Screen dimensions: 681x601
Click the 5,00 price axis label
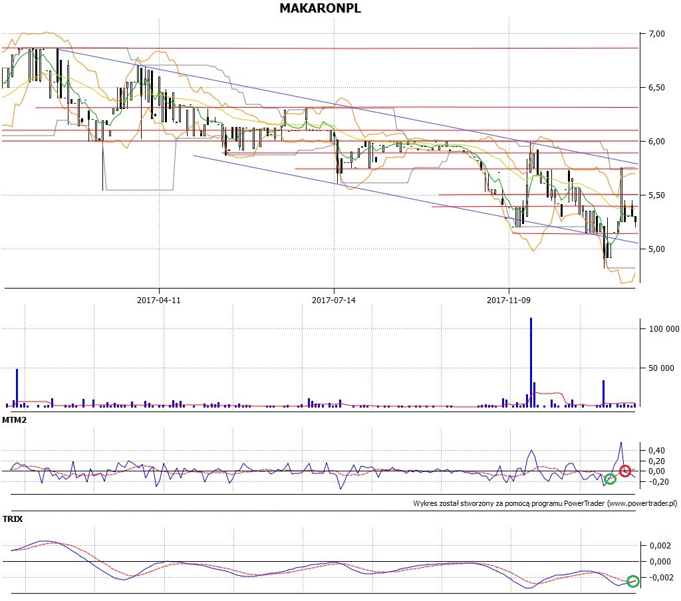[x=656, y=249]
